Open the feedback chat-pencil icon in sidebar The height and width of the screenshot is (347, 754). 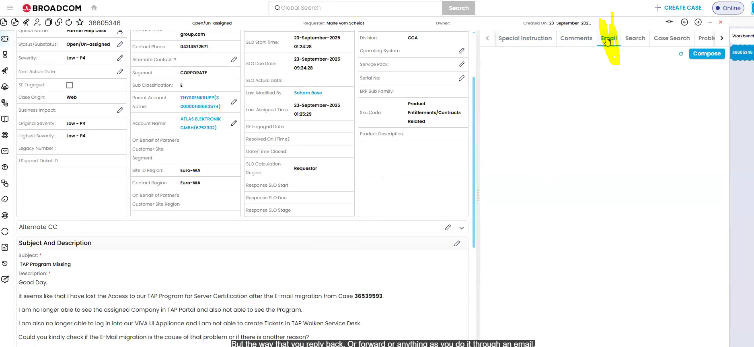pos(5,280)
